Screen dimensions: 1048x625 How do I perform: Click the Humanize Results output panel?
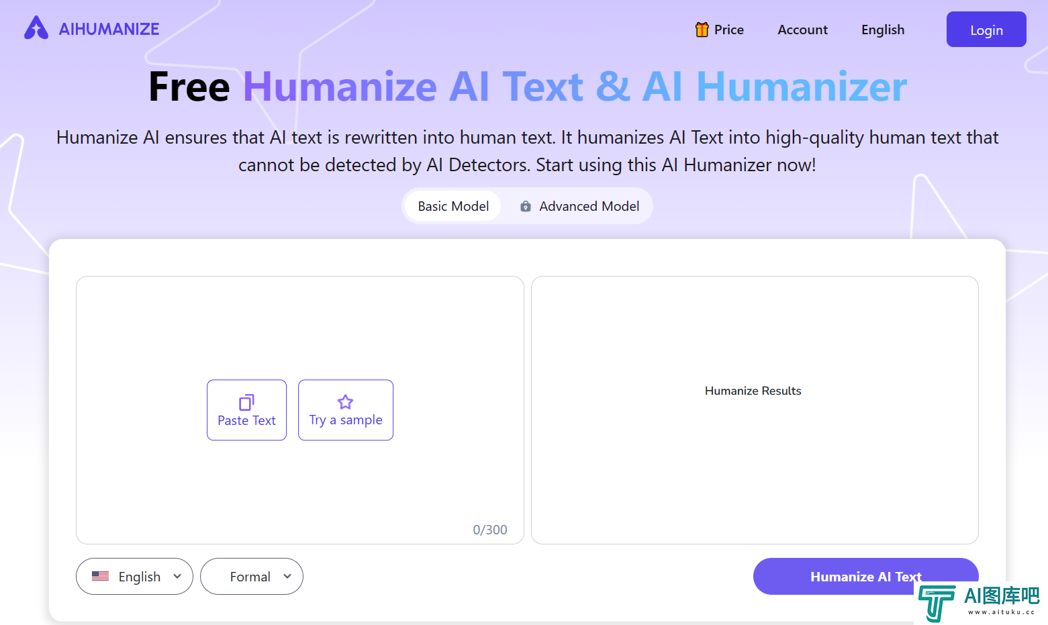coord(755,410)
